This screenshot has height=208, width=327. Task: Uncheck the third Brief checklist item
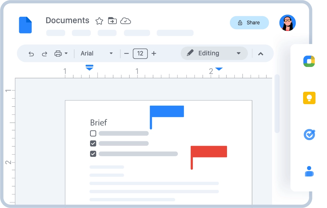[x=93, y=154]
